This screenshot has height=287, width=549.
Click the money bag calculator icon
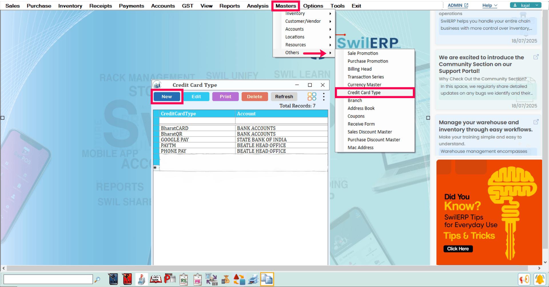[226, 279]
